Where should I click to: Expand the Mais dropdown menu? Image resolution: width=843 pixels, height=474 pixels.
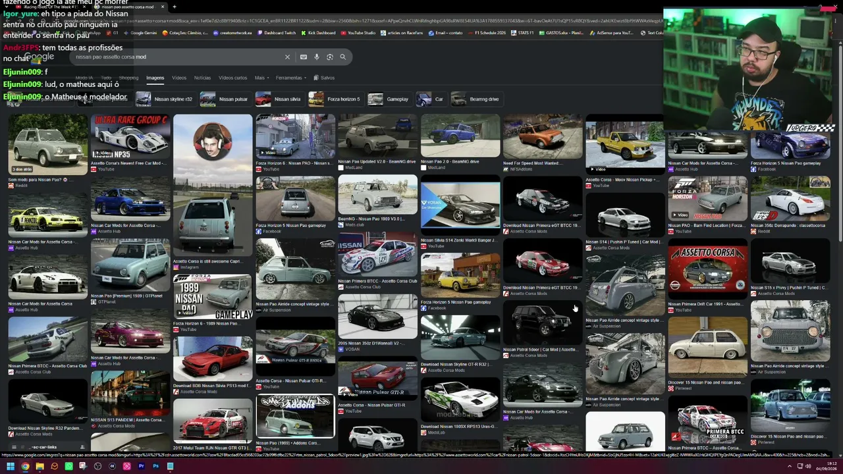[x=261, y=78]
